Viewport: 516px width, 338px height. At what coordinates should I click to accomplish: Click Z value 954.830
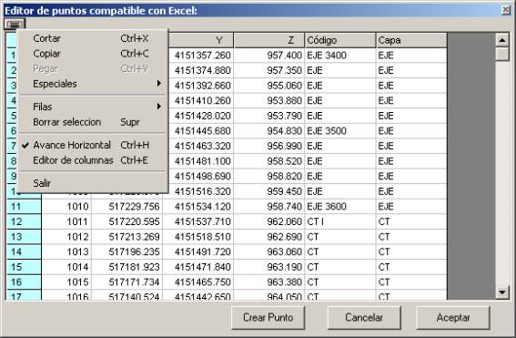click(269, 131)
